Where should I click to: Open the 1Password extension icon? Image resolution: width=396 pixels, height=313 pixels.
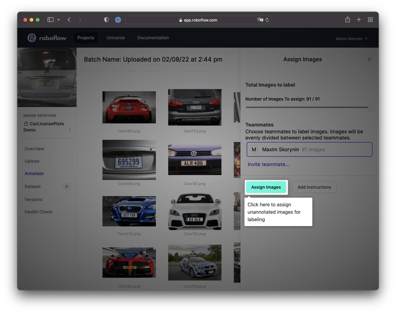(118, 20)
